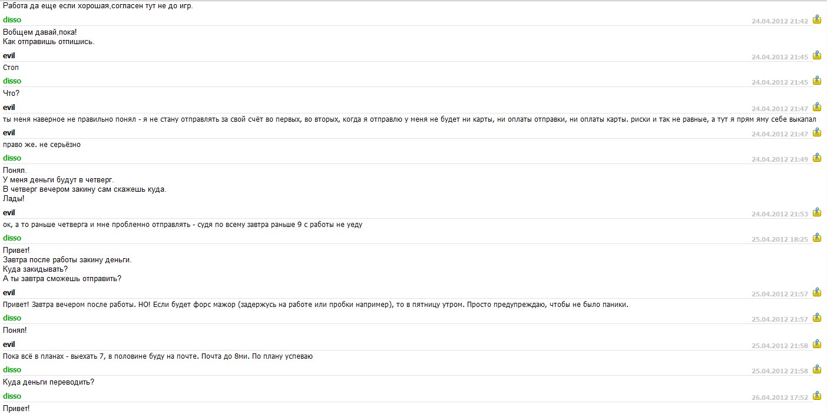827x414 pixels.
Task: Click the note icon beside the 21:42 message
Action: (x=817, y=19)
